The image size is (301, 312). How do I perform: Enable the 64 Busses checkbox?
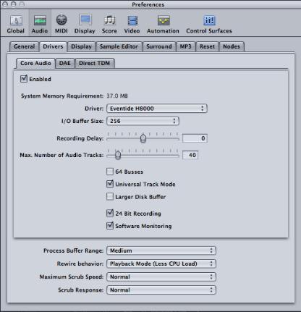click(x=110, y=172)
